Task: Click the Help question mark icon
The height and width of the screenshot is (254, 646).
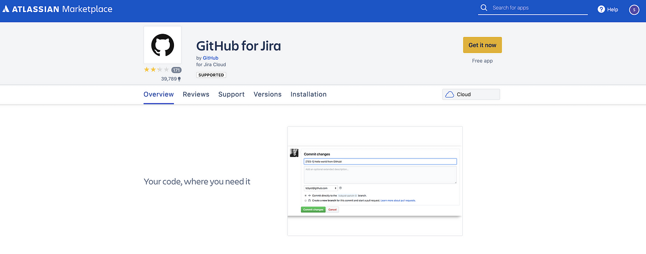Action: (601, 9)
